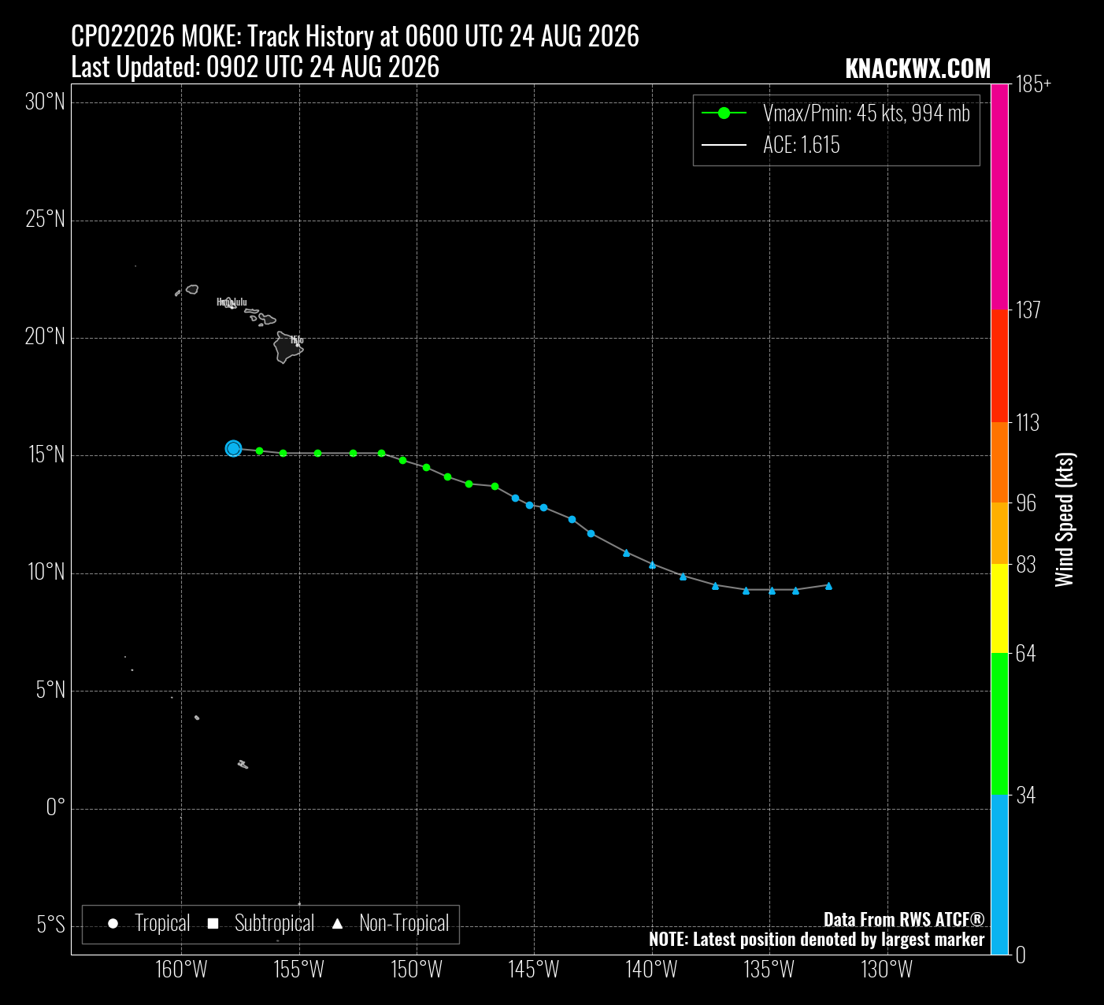This screenshot has width=1104, height=1005.
Task: Click the white line sample beside ACE
Action: coord(724,145)
